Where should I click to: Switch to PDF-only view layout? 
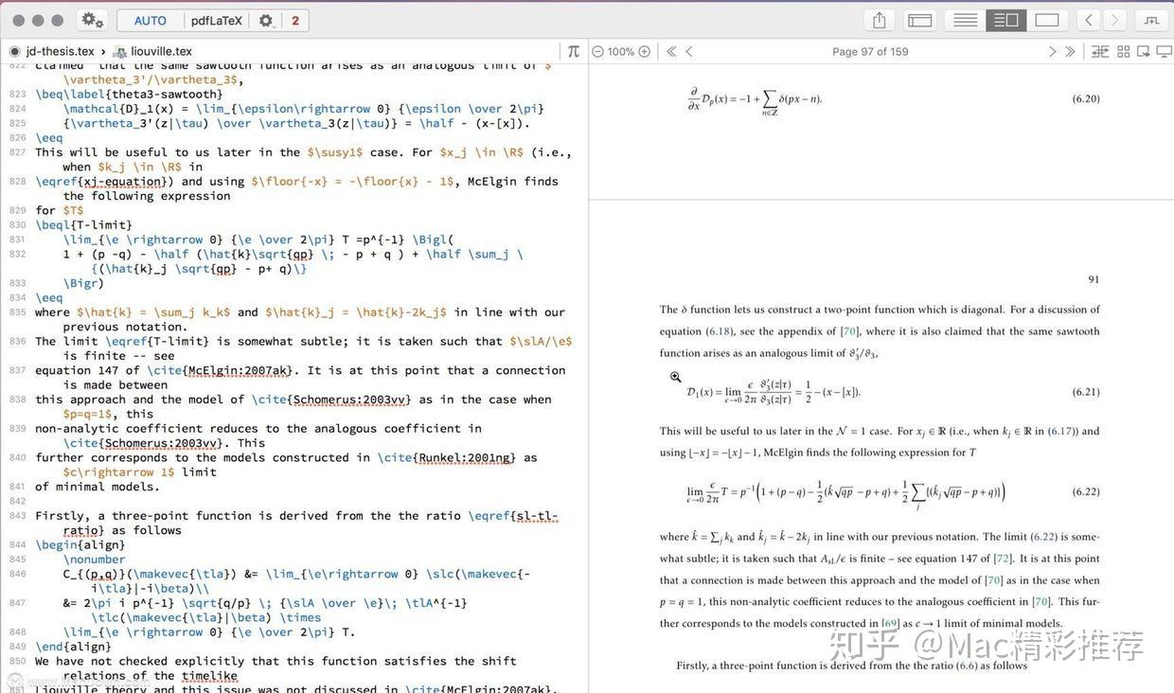pyautogui.click(x=1046, y=19)
